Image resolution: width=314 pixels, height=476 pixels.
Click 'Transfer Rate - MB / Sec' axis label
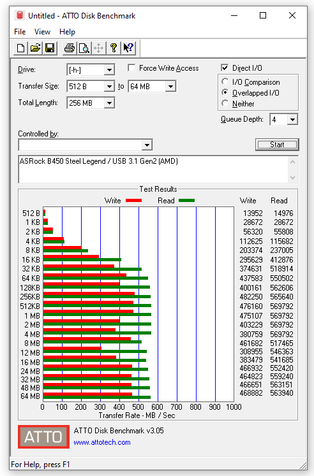click(x=137, y=415)
